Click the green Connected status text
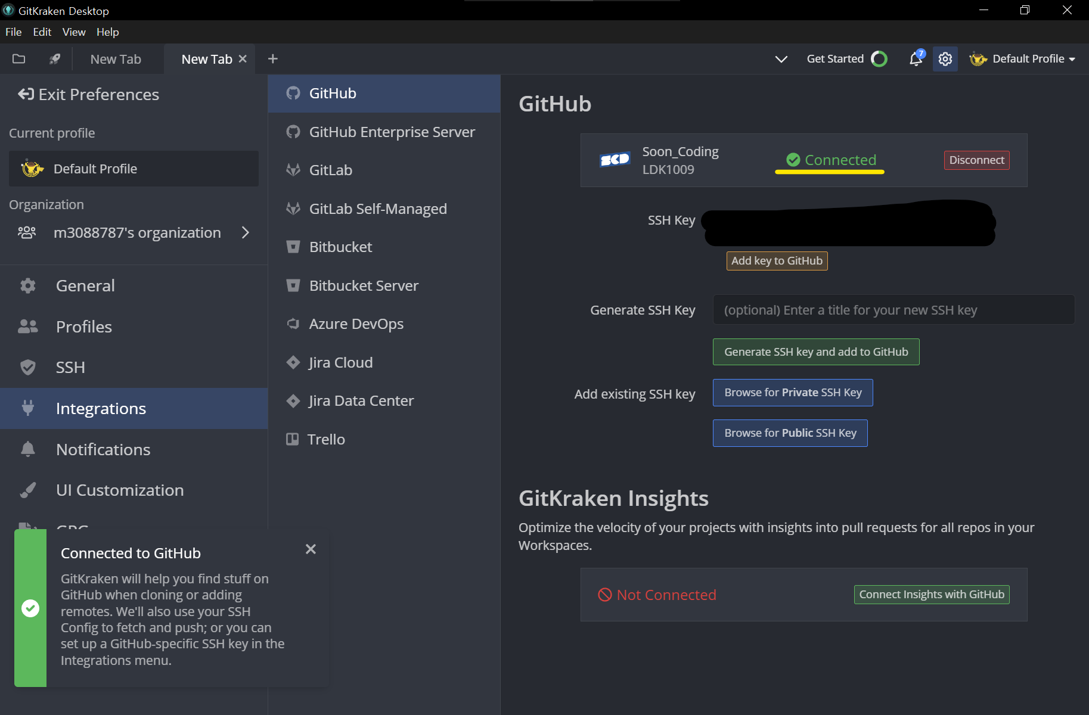1089x715 pixels. click(840, 160)
